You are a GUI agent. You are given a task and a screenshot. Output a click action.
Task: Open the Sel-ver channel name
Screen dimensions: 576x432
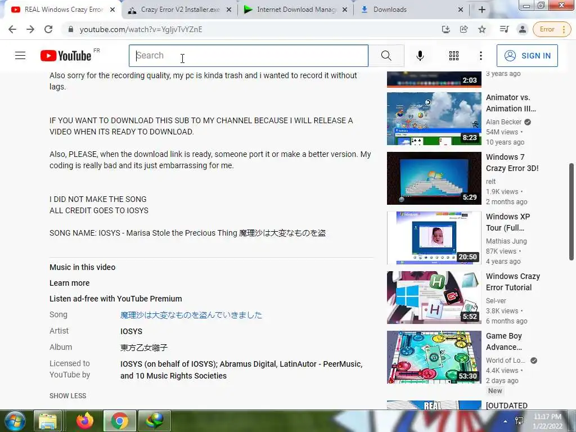(x=496, y=300)
